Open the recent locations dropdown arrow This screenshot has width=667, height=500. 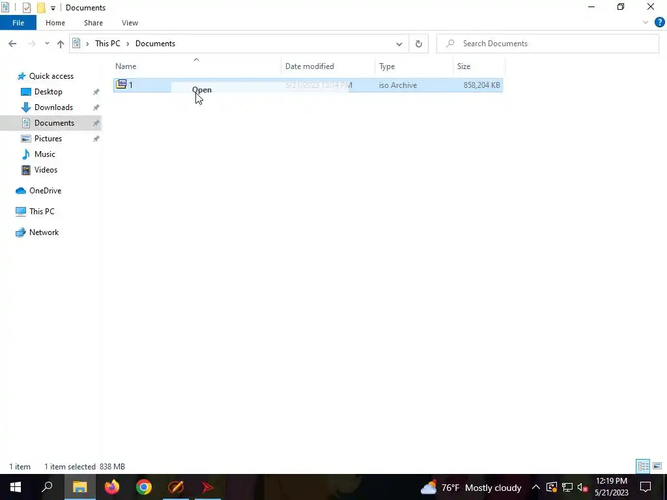coord(47,44)
